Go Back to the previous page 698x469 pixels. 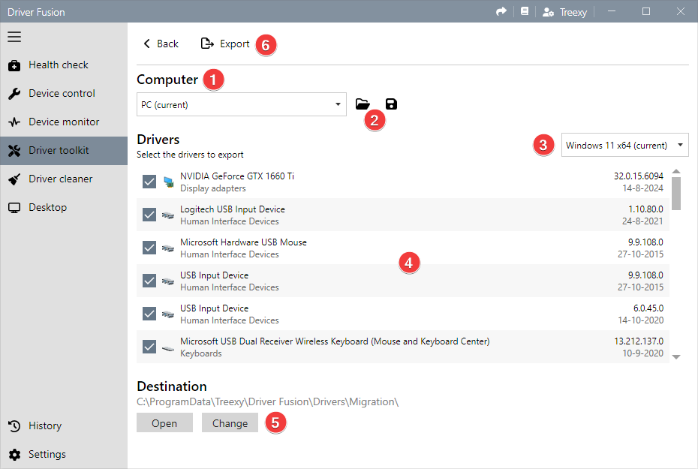(161, 44)
